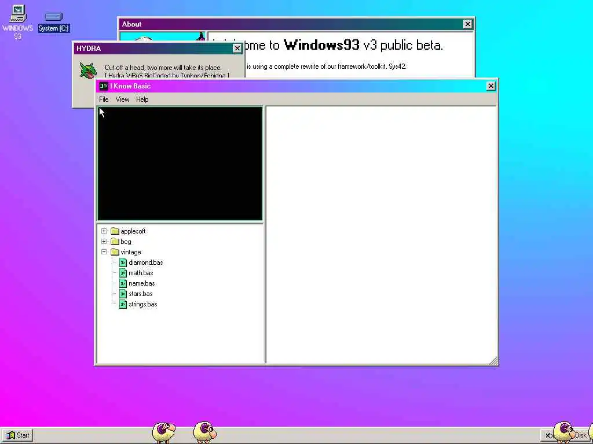Screen dimensions: 593x444
Task: Select the diamond.bas file icon
Action: [x=123, y=262]
